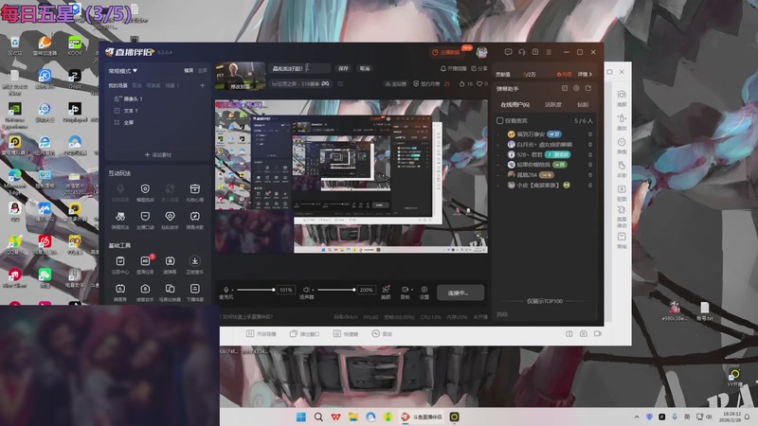Image resolution: width=758 pixels, height=426 pixels.
Task: Open 弹幕助手 settings gear icon
Action: click(x=576, y=88)
